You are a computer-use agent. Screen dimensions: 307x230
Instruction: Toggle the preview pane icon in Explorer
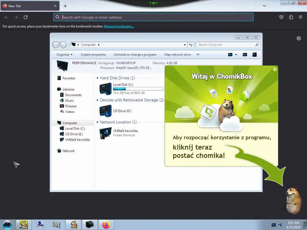[x=245, y=55]
